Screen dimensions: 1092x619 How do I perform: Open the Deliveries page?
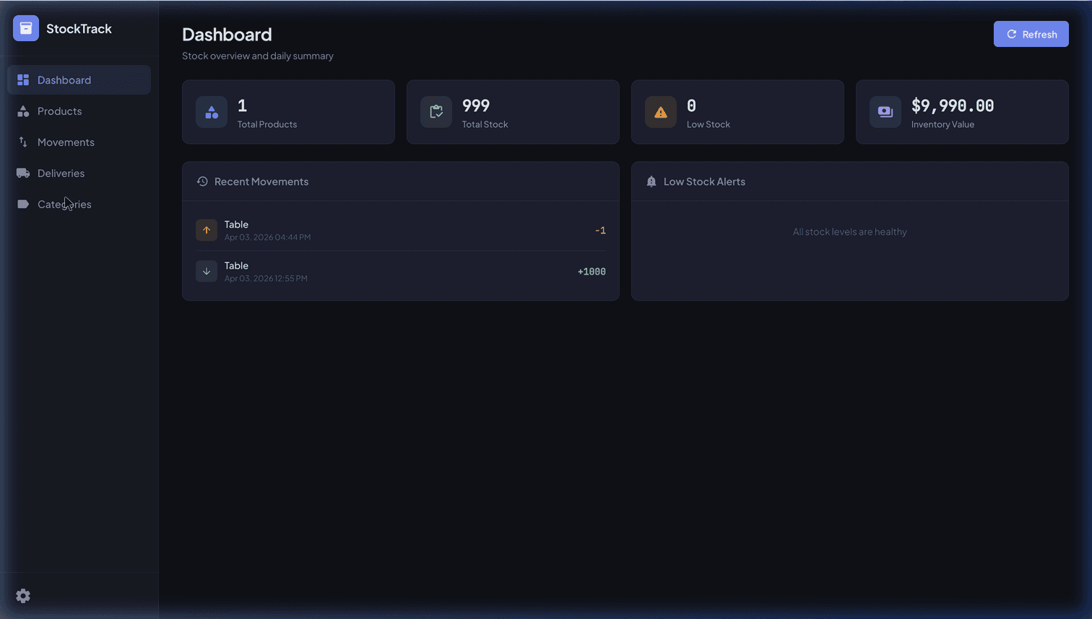click(x=61, y=173)
